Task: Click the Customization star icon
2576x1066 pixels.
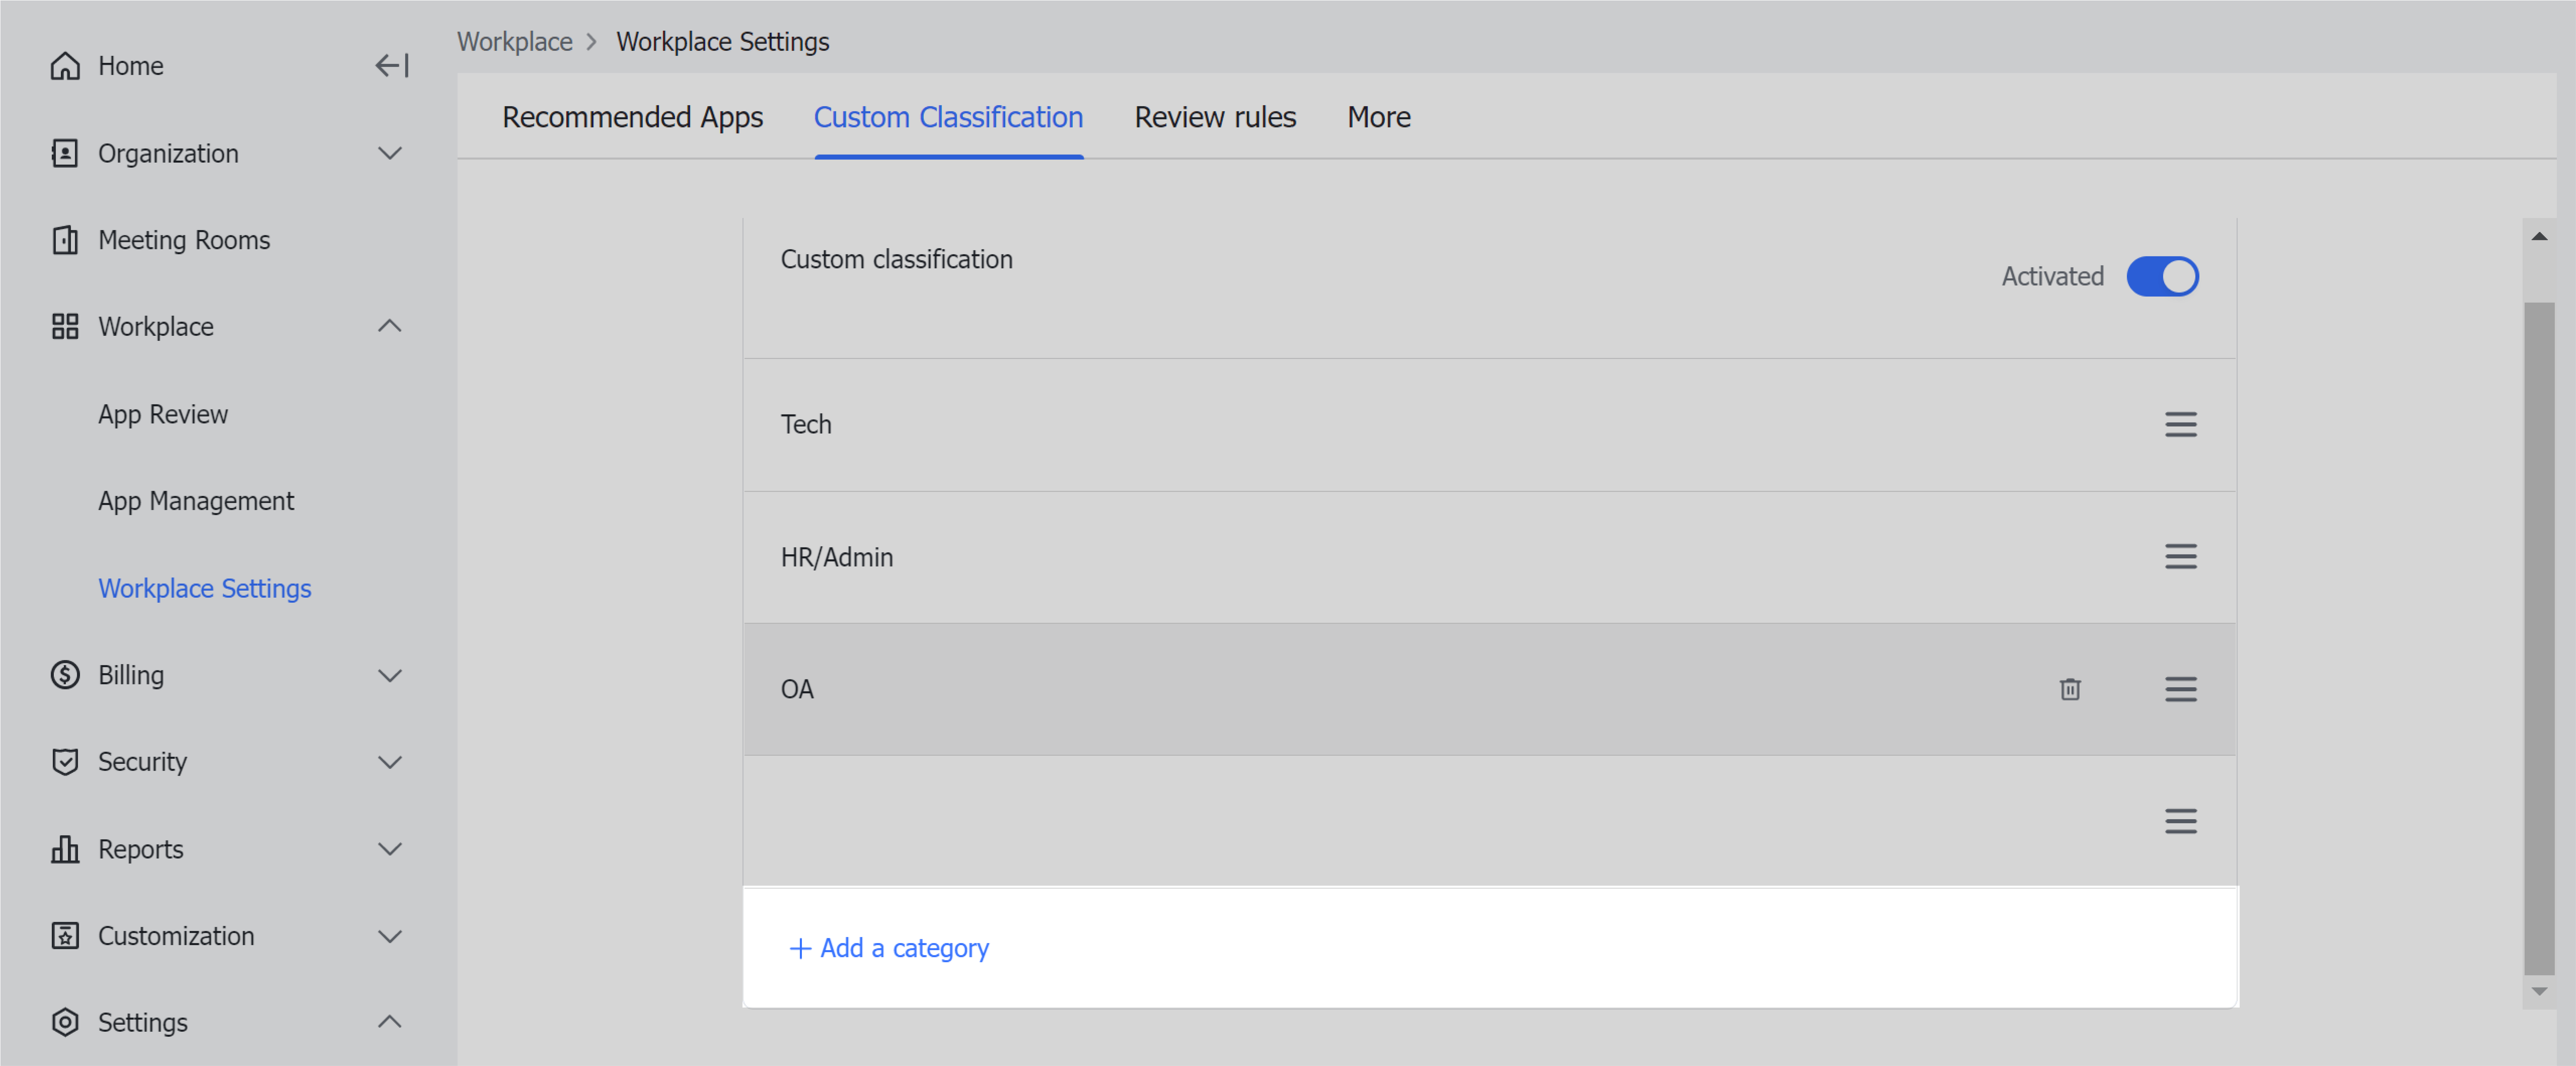Action: click(x=65, y=936)
